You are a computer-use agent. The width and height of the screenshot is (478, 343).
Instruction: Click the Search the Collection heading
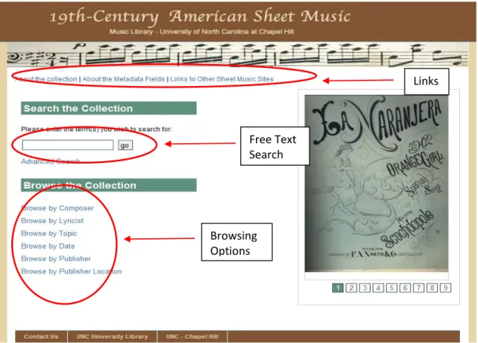(x=109, y=109)
